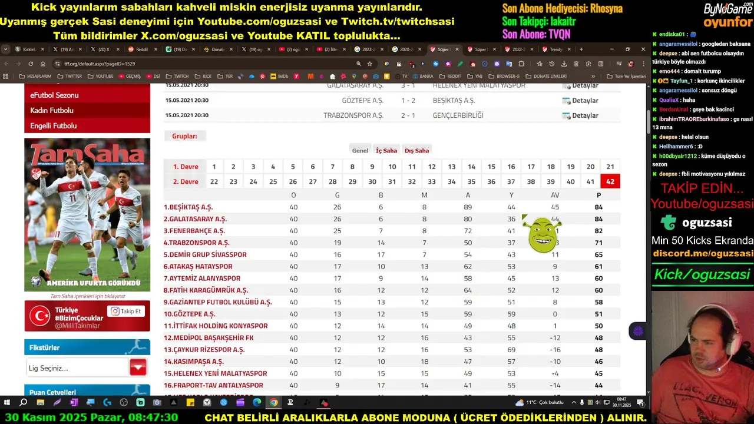
Task: Open 3.FENERBAHÇE A.Ş. team link
Action: pyautogui.click(x=194, y=231)
